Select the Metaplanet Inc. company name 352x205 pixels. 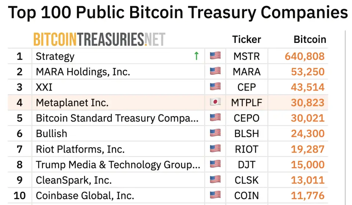tap(72, 103)
